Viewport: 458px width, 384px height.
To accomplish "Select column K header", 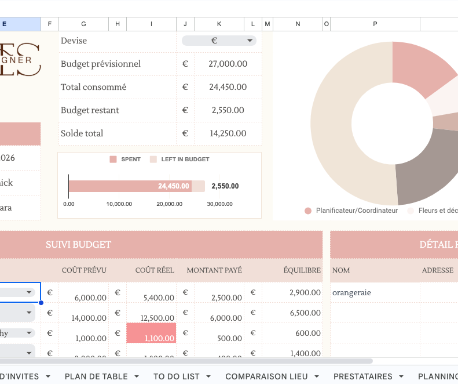I will coord(219,24).
